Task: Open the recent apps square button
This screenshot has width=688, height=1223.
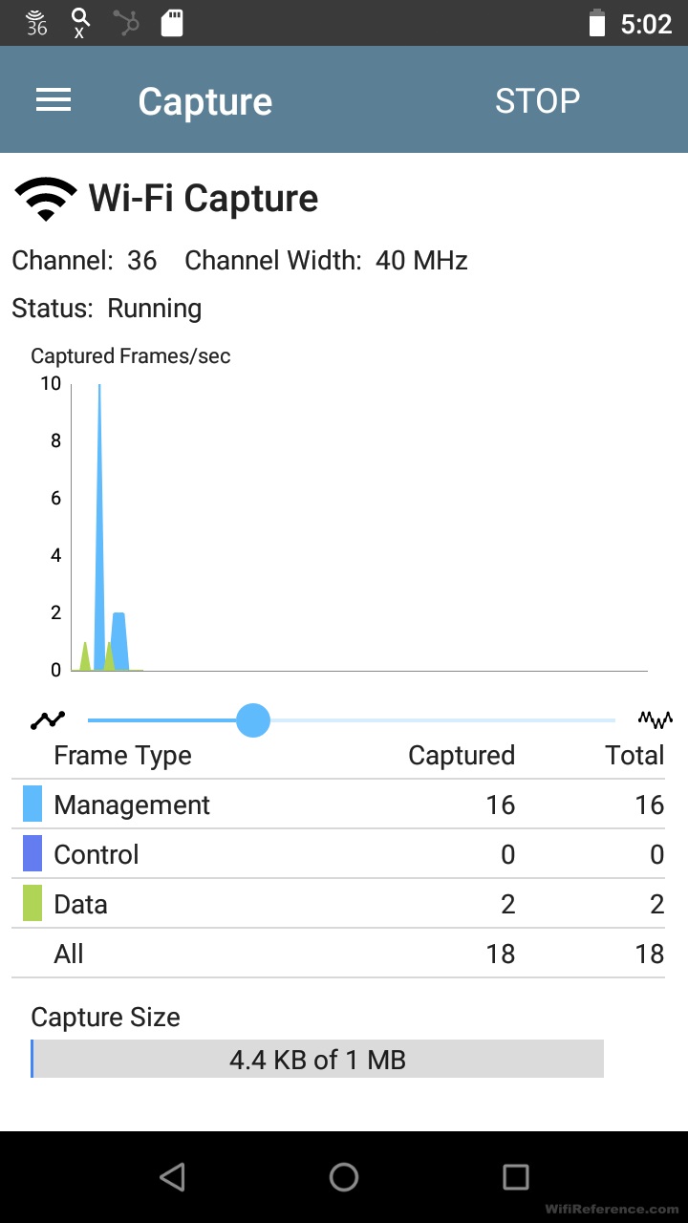Action: 516,1177
